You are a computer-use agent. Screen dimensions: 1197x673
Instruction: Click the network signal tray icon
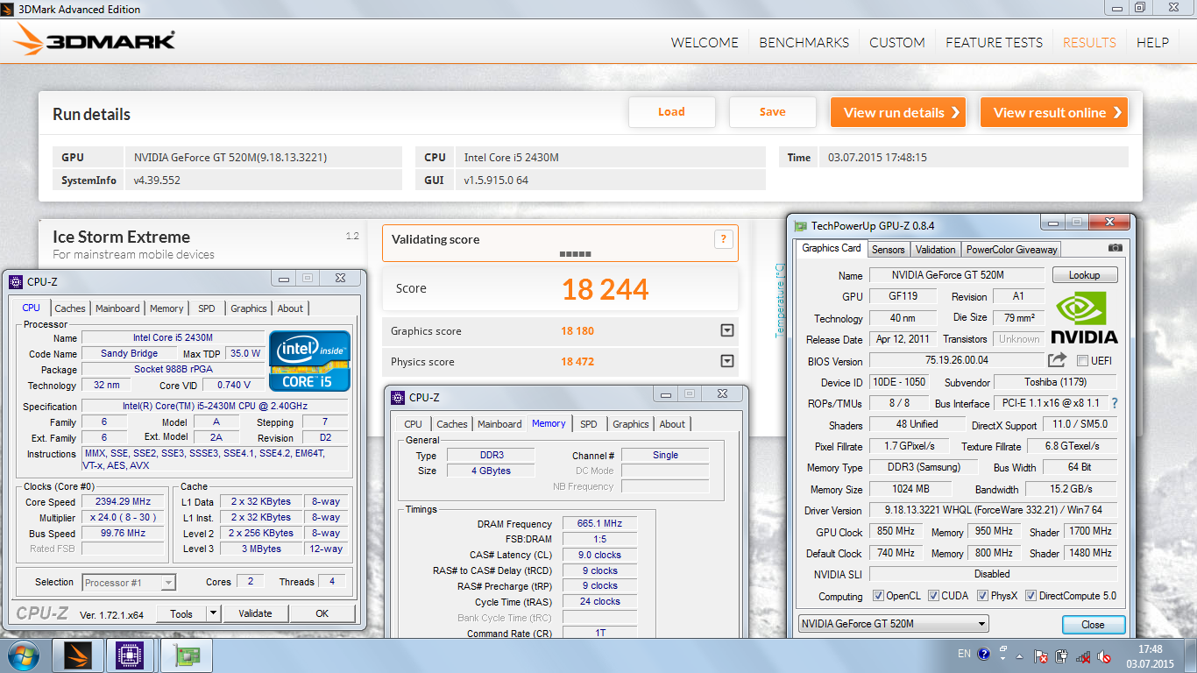pyautogui.click(x=1083, y=655)
